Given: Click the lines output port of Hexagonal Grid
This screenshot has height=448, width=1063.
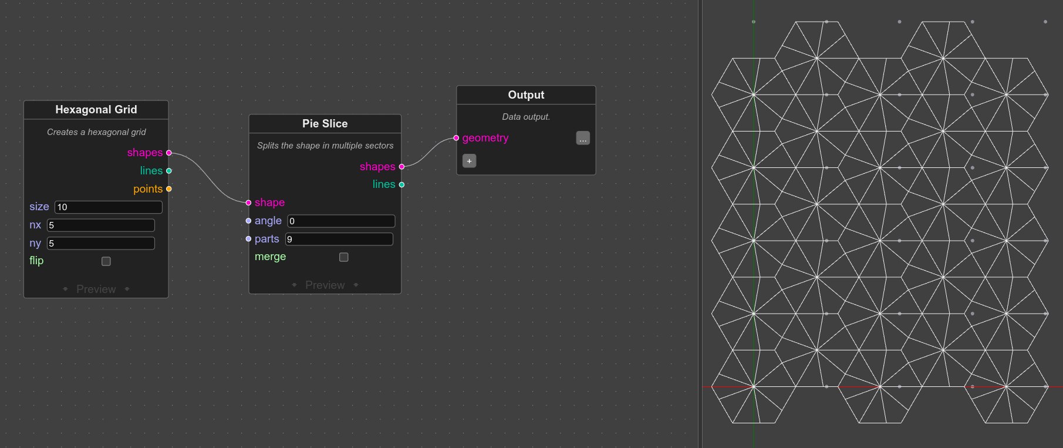Looking at the screenshot, I should (169, 171).
